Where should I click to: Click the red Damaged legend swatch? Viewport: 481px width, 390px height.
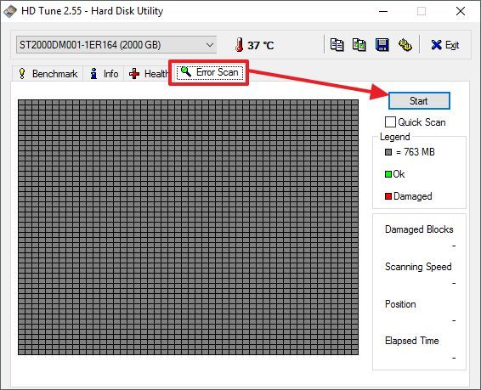(388, 196)
